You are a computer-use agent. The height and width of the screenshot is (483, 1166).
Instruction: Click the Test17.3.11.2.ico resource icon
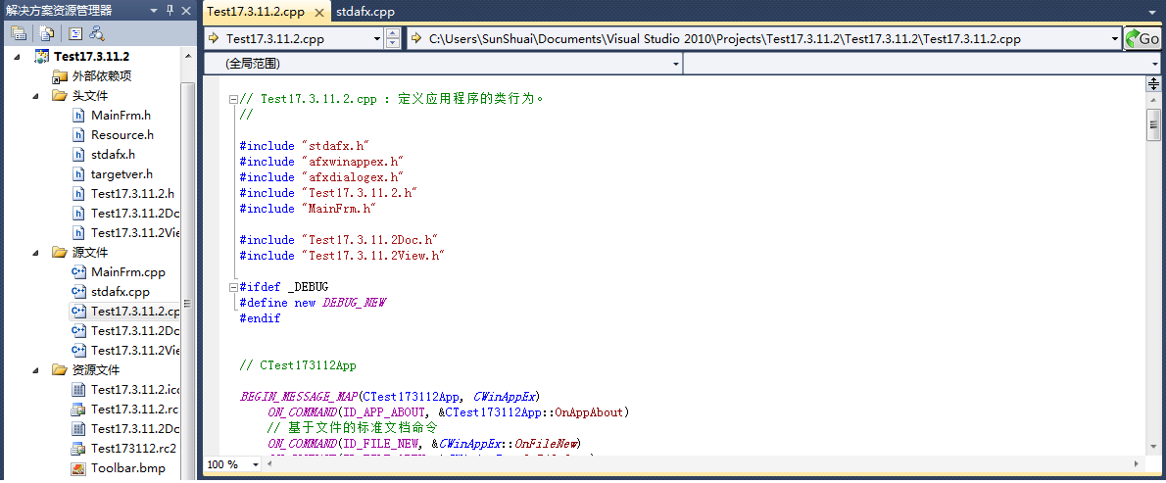coord(78,389)
